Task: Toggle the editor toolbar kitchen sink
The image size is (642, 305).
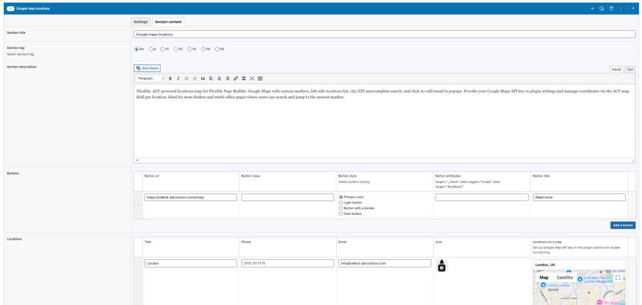Action: click(260, 78)
